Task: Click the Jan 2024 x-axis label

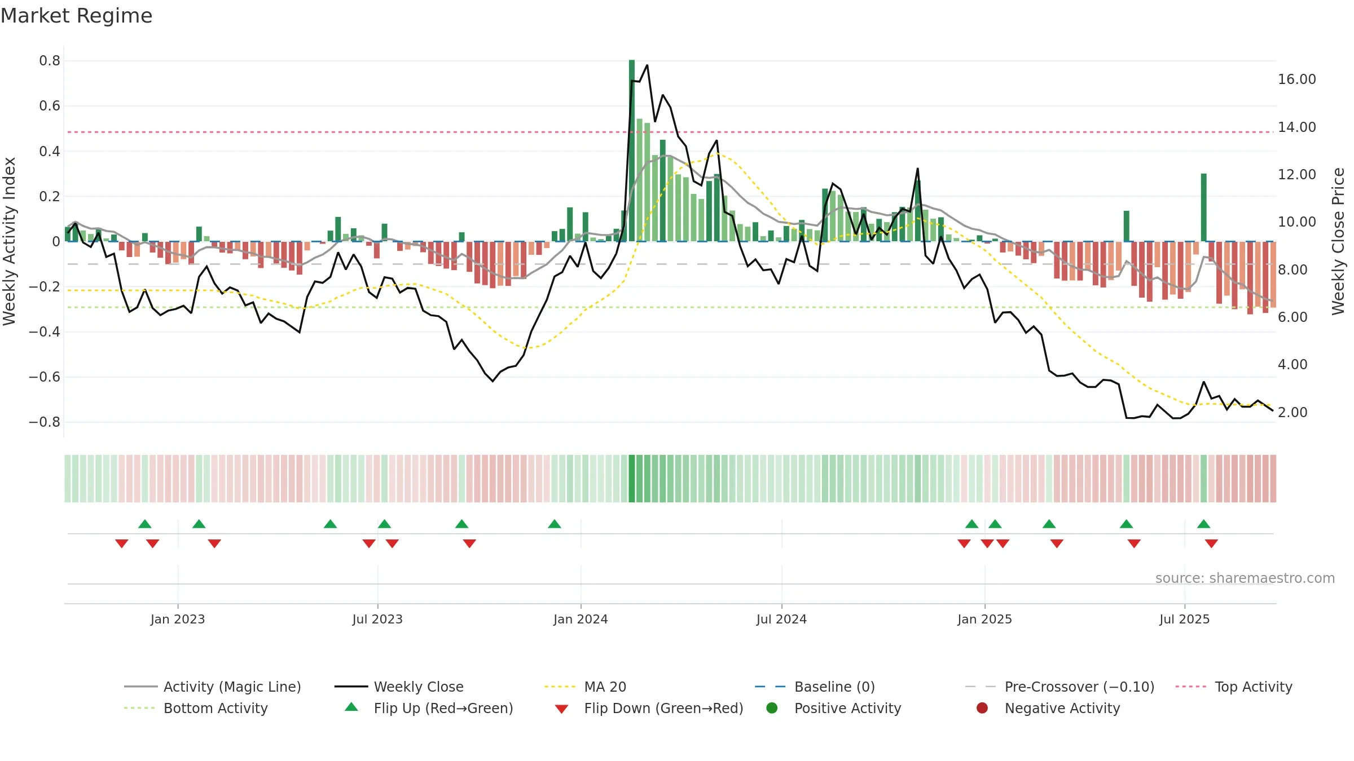Action: [581, 619]
